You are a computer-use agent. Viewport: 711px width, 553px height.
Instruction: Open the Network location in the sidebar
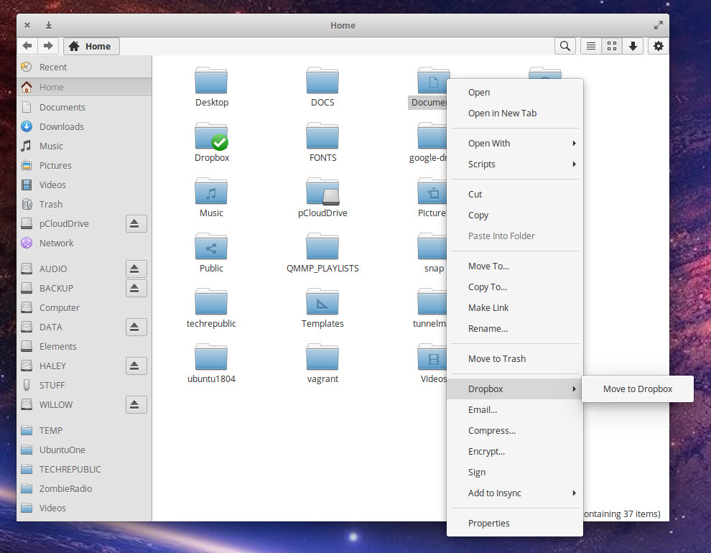pos(56,243)
